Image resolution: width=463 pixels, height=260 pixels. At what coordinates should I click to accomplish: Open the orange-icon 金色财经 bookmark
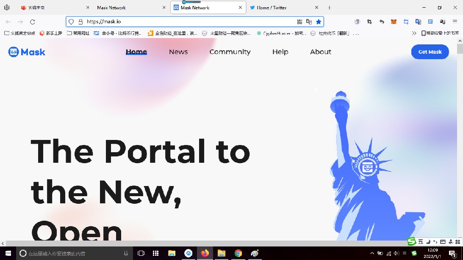pyautogui.click(x=172, y=33)
